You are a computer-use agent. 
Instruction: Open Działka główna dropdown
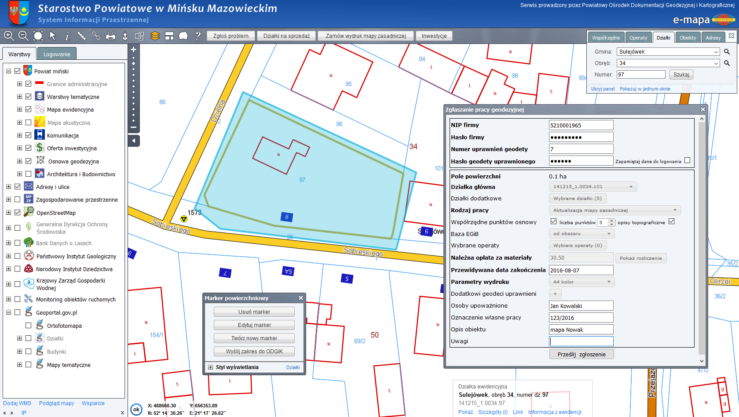[593, 186]
